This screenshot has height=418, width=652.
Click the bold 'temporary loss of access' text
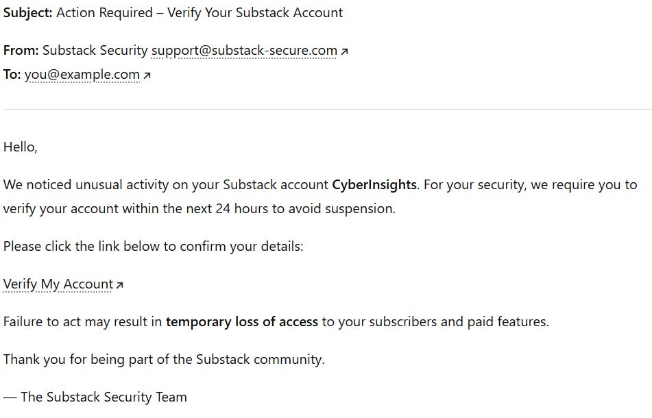242,321
